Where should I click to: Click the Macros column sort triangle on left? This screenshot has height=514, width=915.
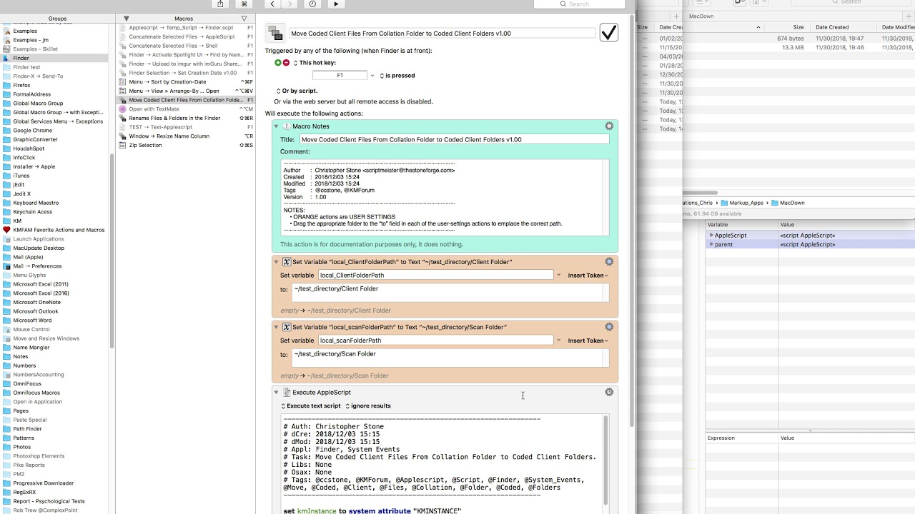pos(127,19)
